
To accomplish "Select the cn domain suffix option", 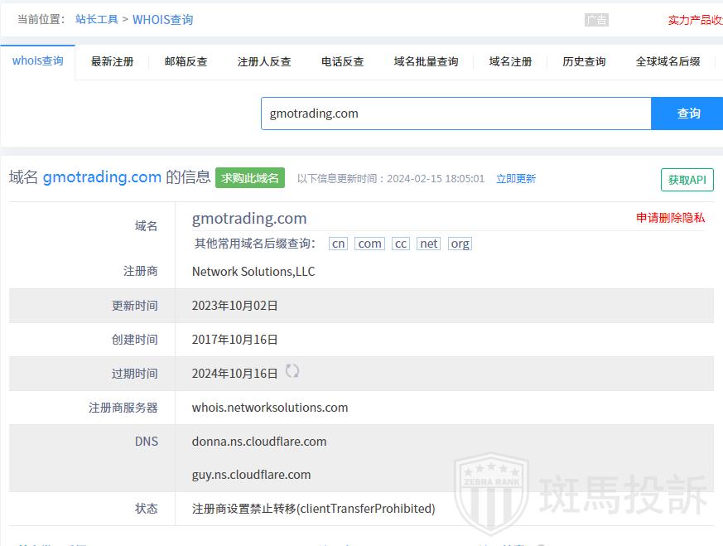I will click(x=338, y=244).
